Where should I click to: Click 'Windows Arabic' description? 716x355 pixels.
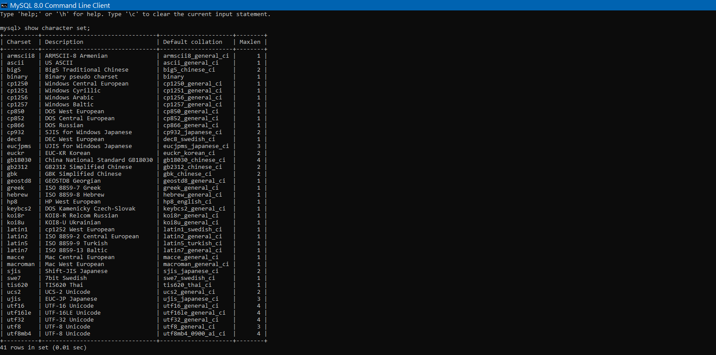pyautogui.click(x=69, y=98)
